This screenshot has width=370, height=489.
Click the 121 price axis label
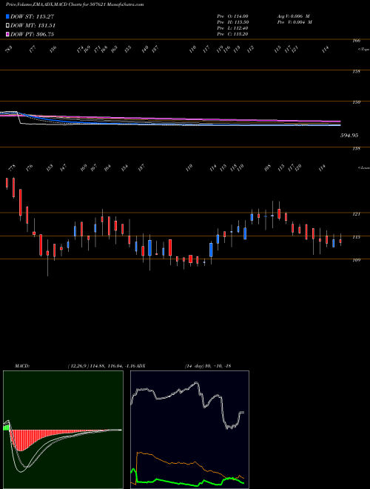click(x=357, y=214)
